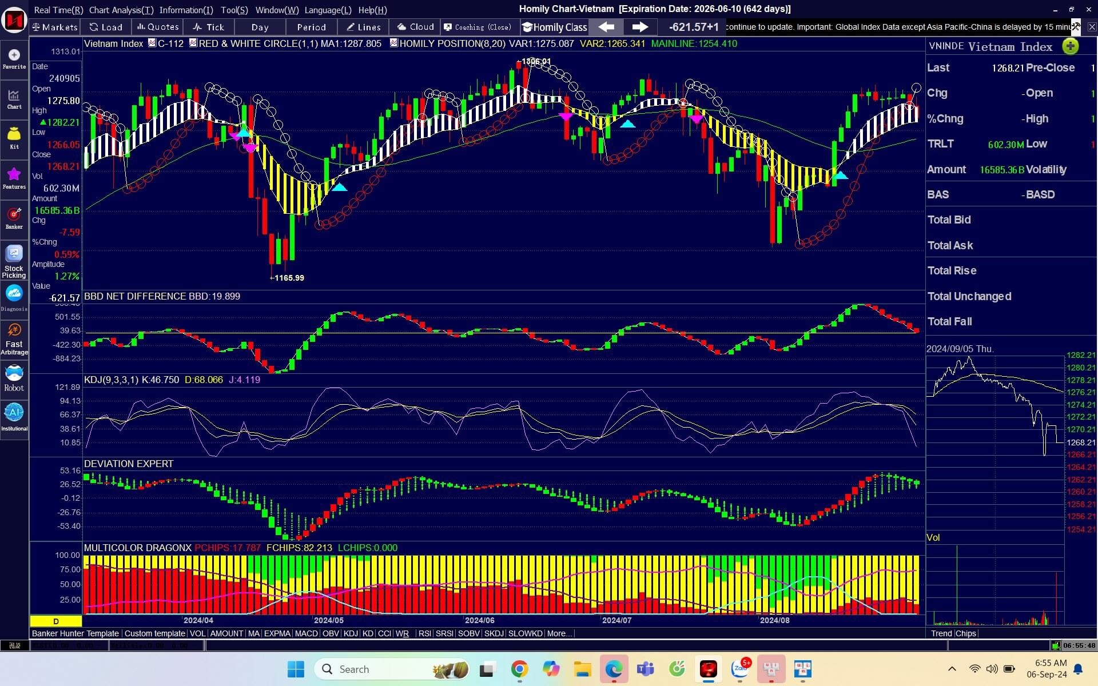This screenshot has width=1098, height=686.
Task: Switch indicator to EXPMA tab
Action: click(277, 633)
